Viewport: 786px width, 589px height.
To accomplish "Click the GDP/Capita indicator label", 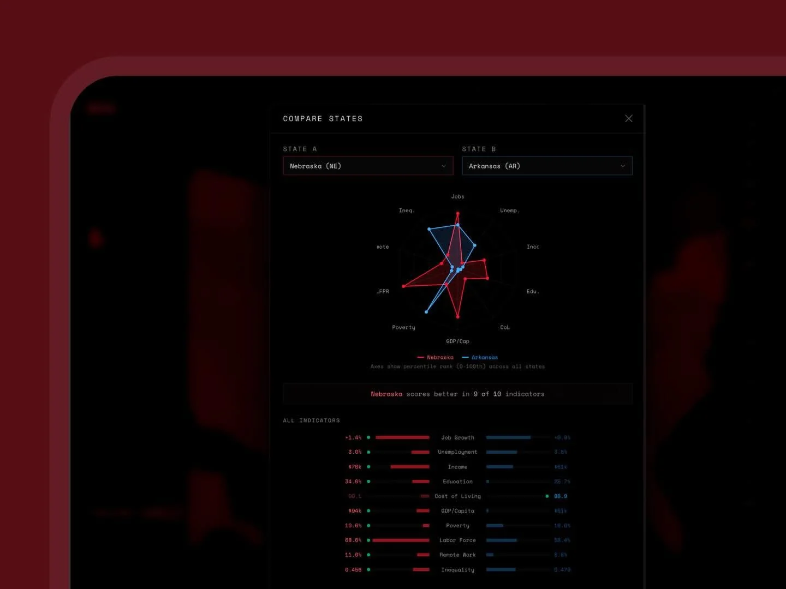I will click(457, 511).
